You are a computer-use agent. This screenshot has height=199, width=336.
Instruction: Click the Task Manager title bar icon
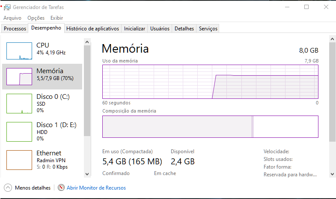pyautogui.click(x=7, y=7)
